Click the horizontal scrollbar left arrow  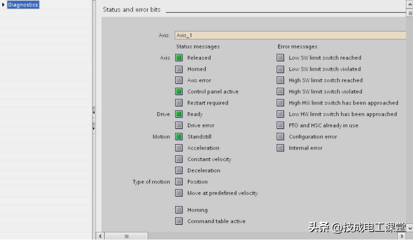pos(100,237)
